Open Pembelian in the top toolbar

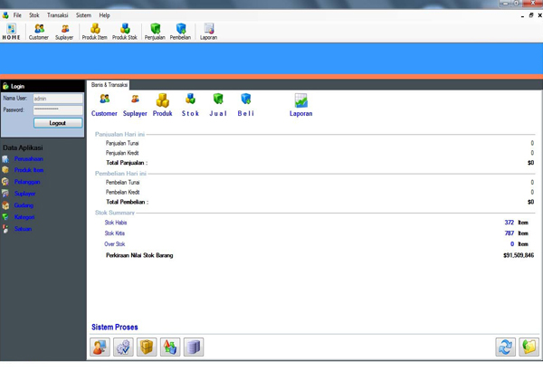click(181, 32)
